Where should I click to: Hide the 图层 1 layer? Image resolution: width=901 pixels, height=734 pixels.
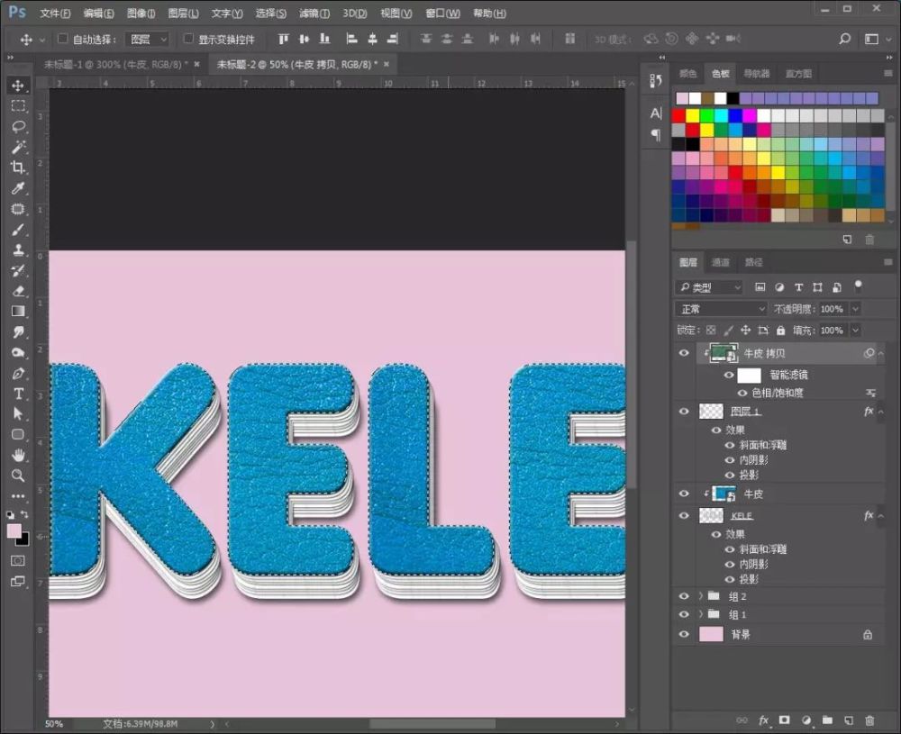point(684,412)
